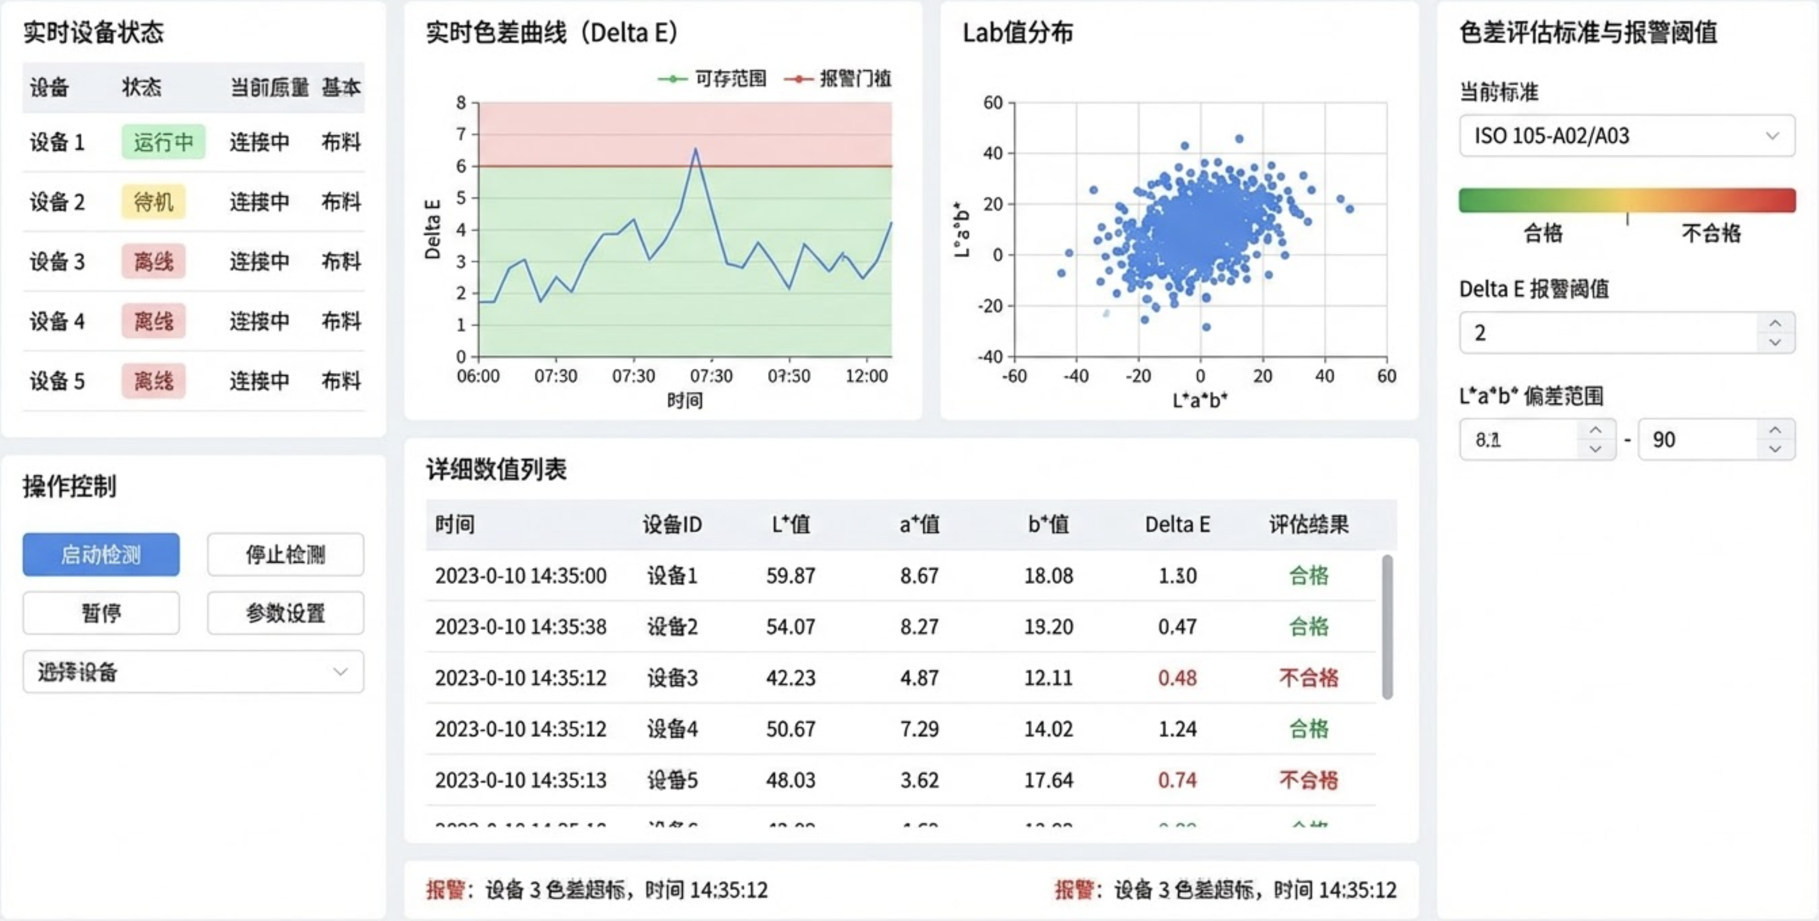Click the b* value 18.08 cell
This screenshot has width=1819, height=921.
pyautogui.click(x=1049, y=576)
